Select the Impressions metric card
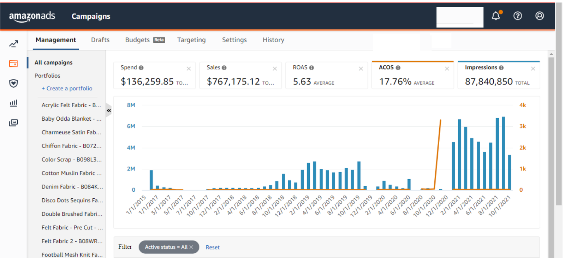The width and height of the screenshot is (565, 258). (x=499, y=75)
